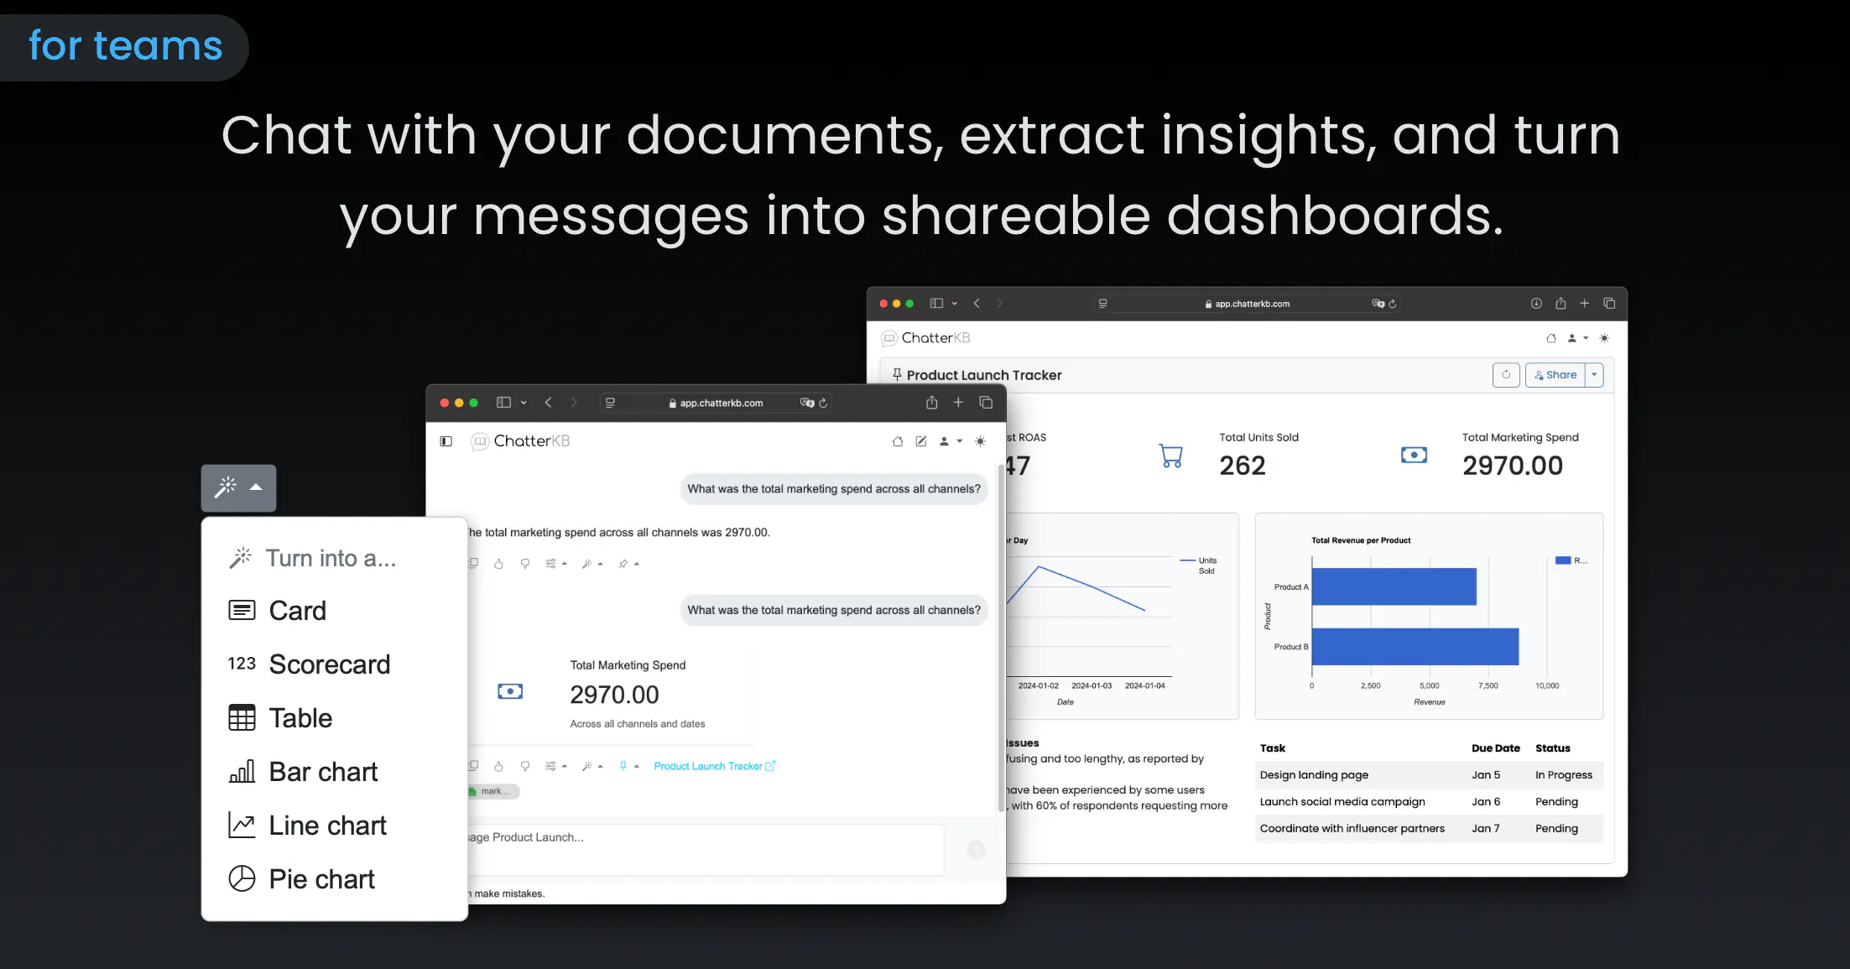This screenshot has height=969, width=1850.
Task: Click ChatterKB logo in chat window
Action: [x=520, y=441]
